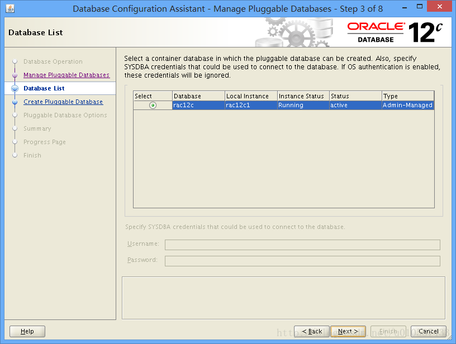Viewport: 456px width, 344px height.
Task: Click the Summary step in the sidebar
Action: (37, 128)
